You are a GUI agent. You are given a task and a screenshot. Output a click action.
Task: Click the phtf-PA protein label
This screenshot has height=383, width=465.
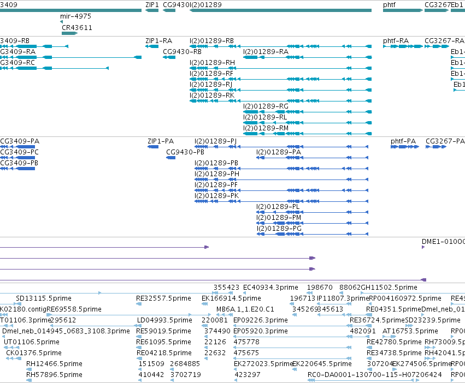(403, 141)
